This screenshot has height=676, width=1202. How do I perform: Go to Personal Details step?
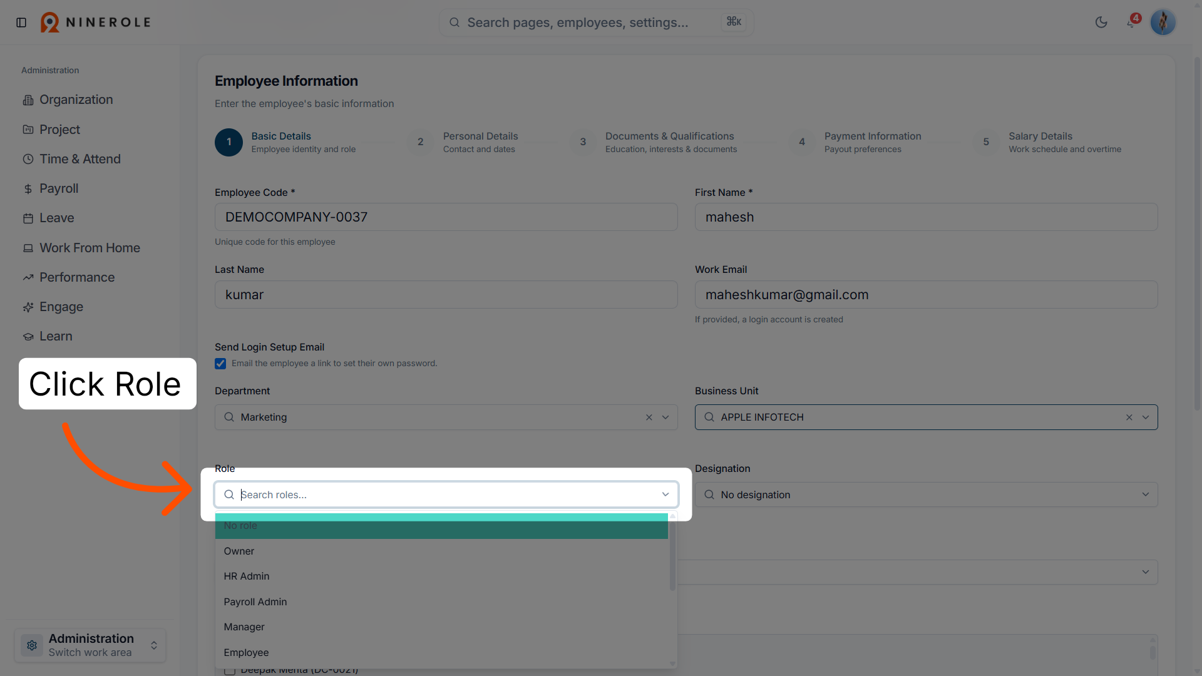(x=463, y=142)
